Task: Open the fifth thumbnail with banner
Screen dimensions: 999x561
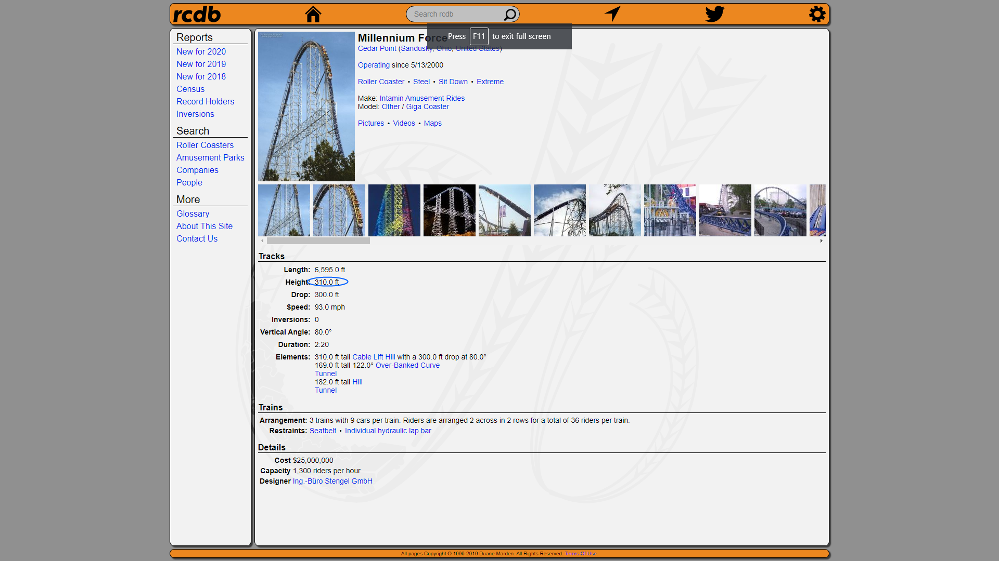Action: pyautogui.click(x=505, y=210)
